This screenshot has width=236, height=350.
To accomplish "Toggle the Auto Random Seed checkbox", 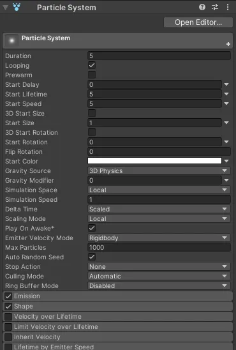I will (92, 257).
